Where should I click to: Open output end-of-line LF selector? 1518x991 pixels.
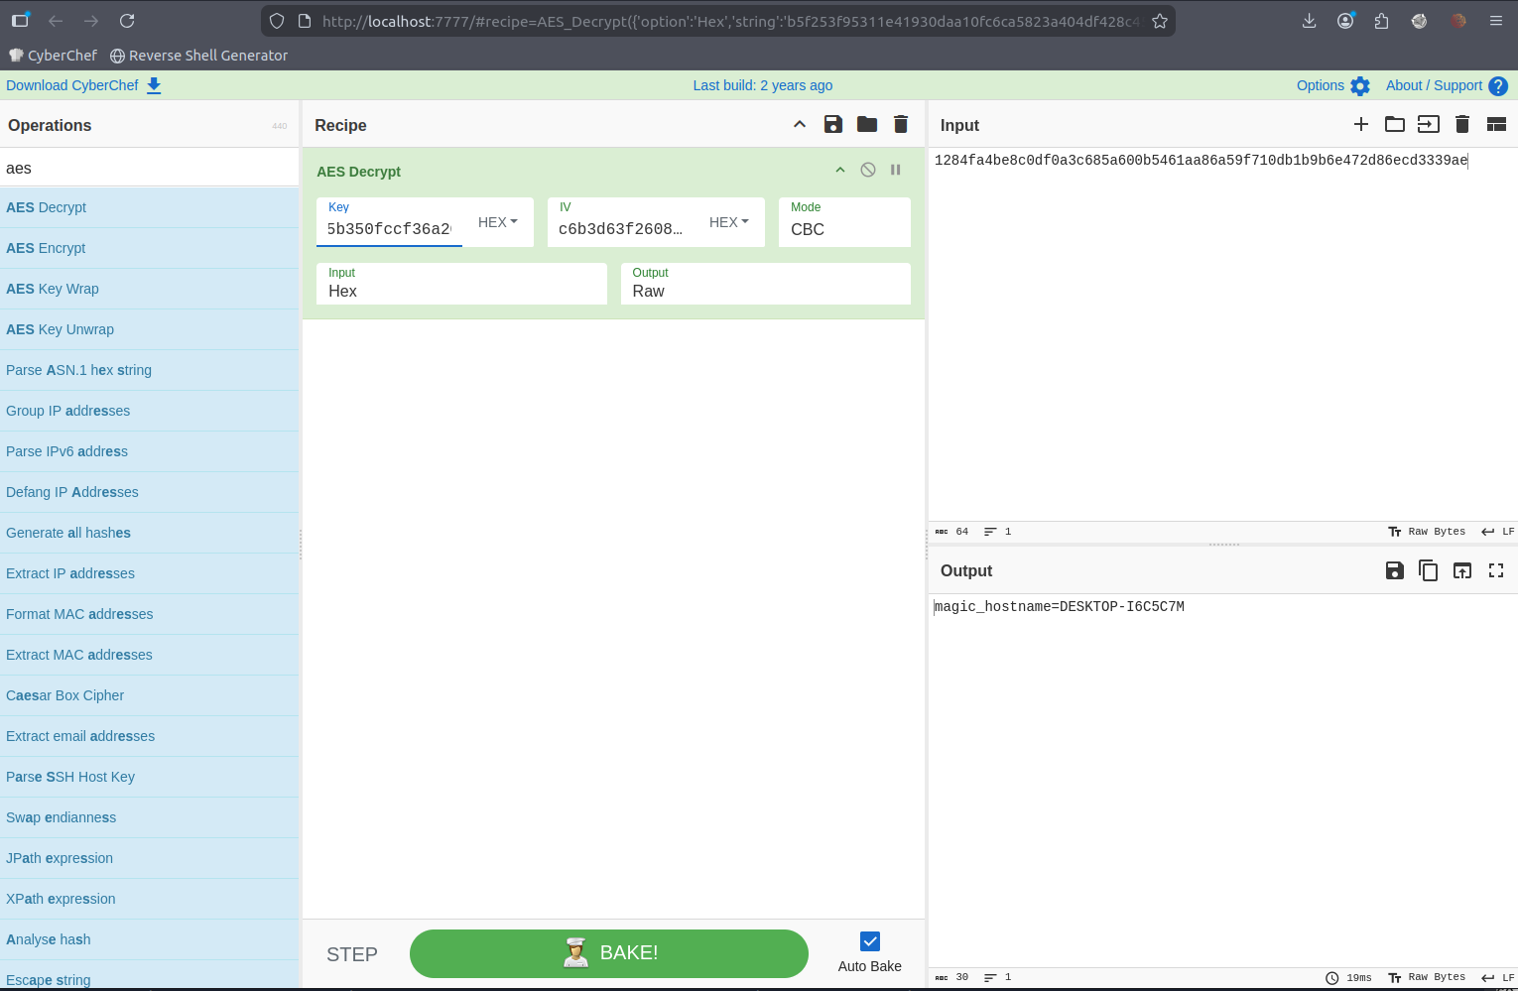click(x=1498, y=977)
